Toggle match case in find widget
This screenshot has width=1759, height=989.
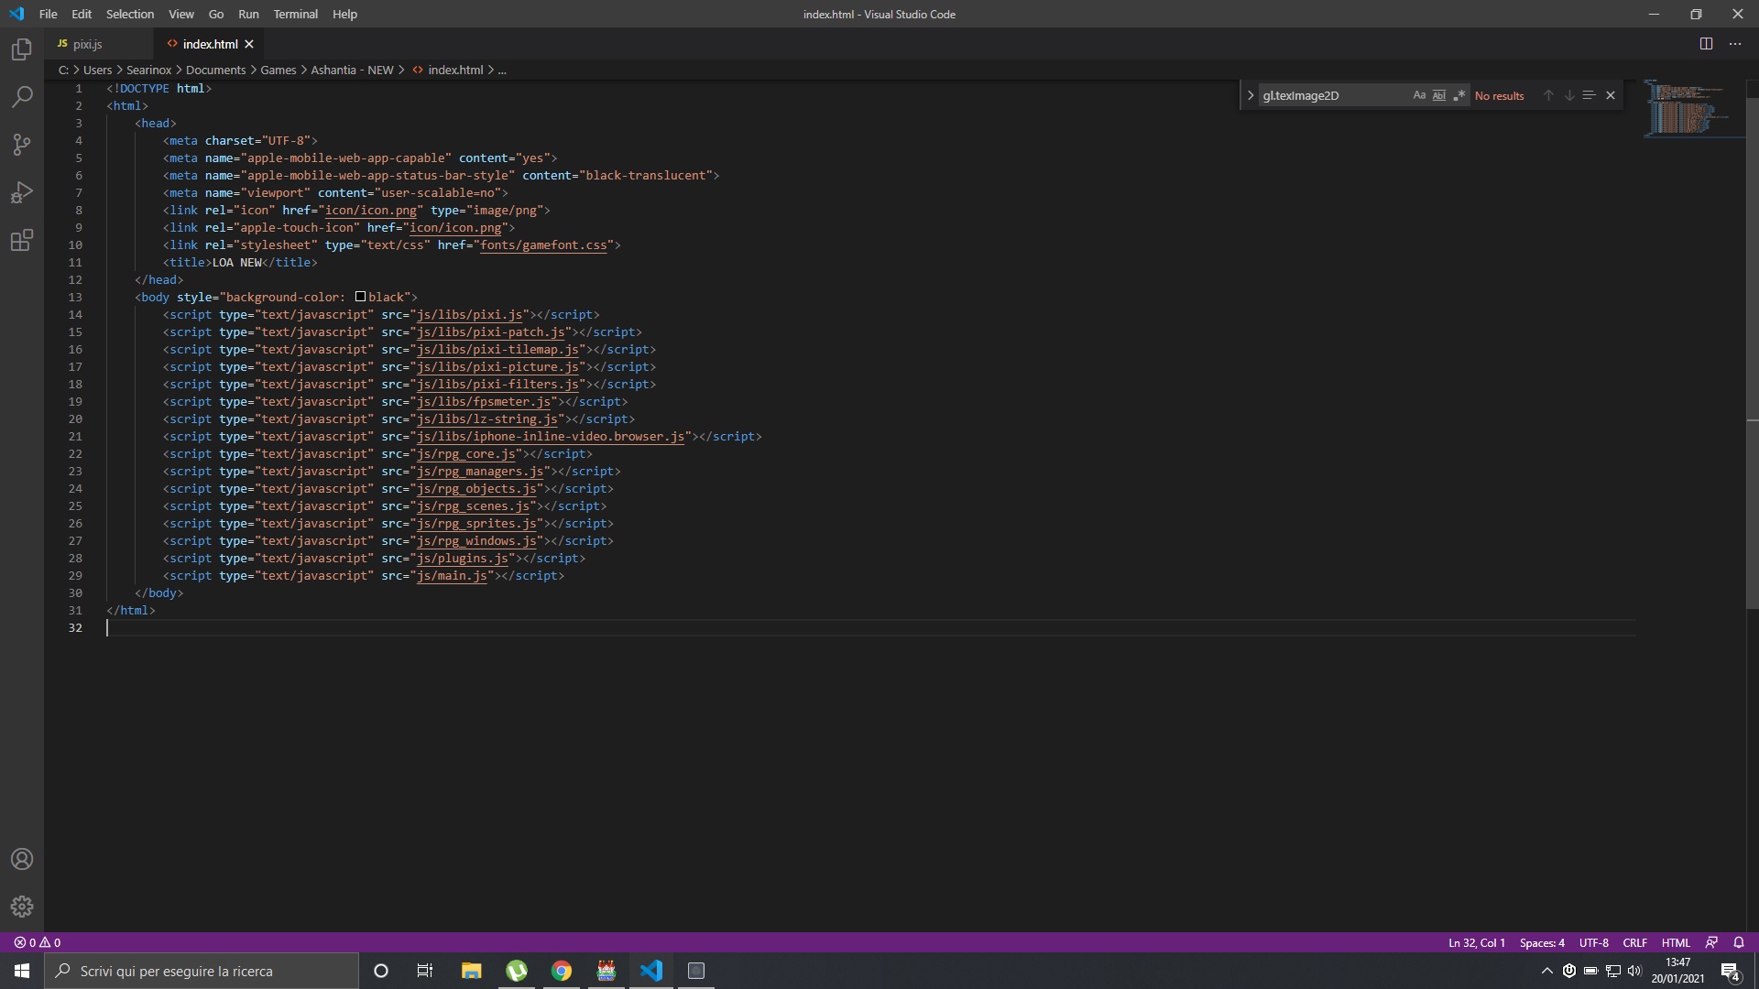[1419, 95]
